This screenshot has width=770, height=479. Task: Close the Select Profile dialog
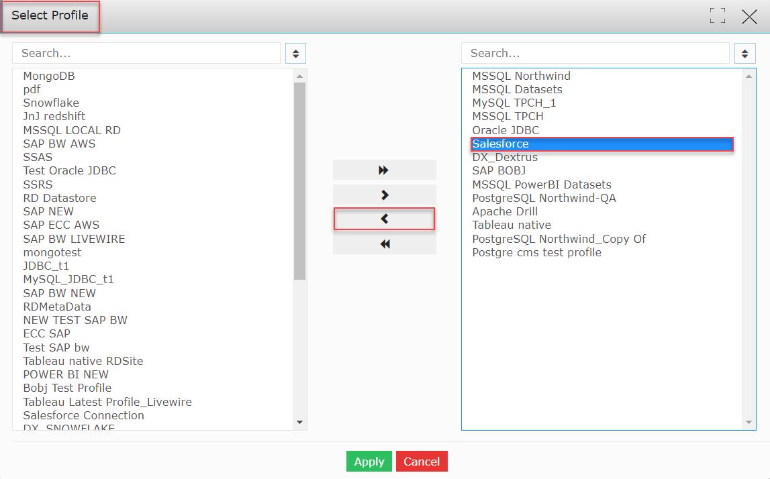[749, 16]
